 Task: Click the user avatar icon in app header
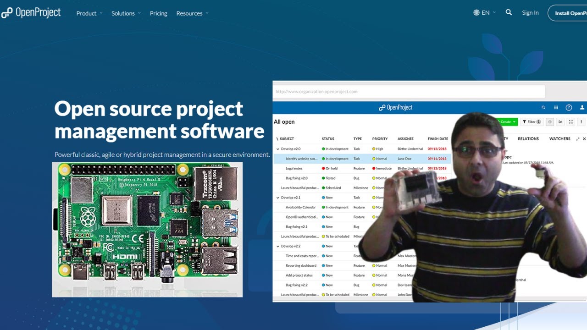point(582,108)
